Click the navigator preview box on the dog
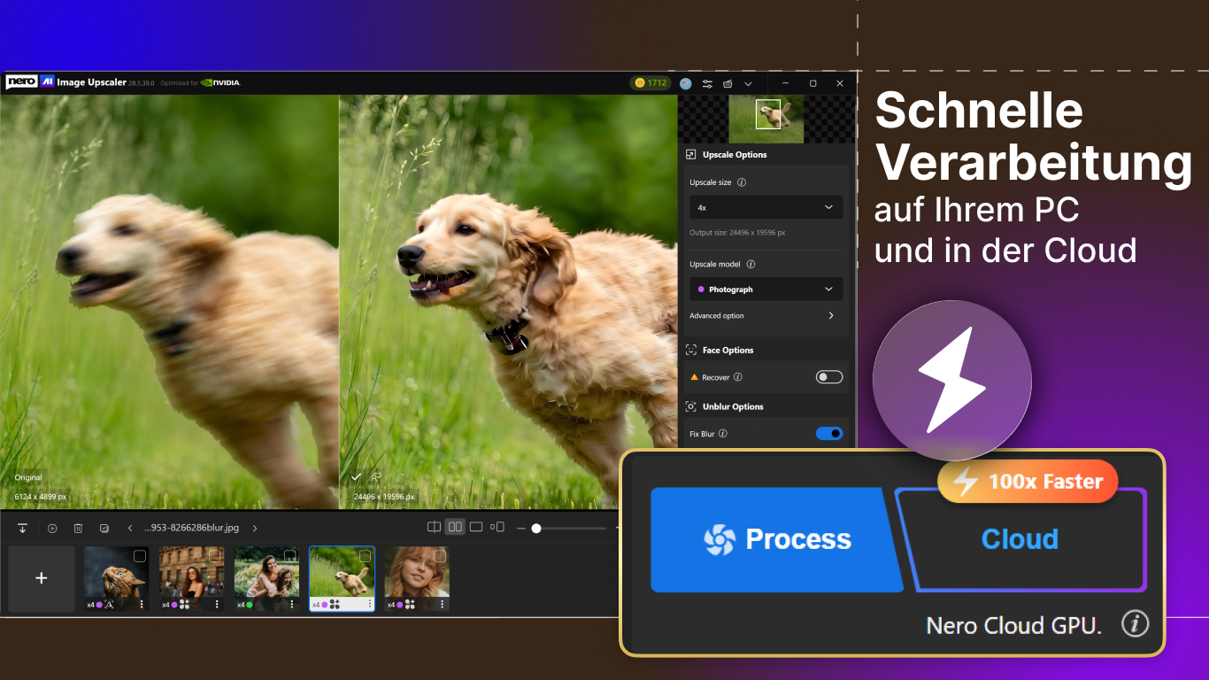Screen dimensions: 1209x680 click(x=768, y=114)
